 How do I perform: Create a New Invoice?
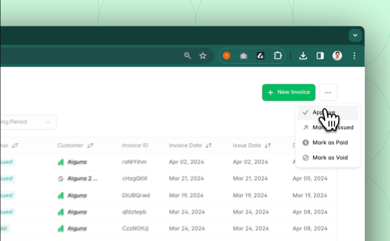288,92
